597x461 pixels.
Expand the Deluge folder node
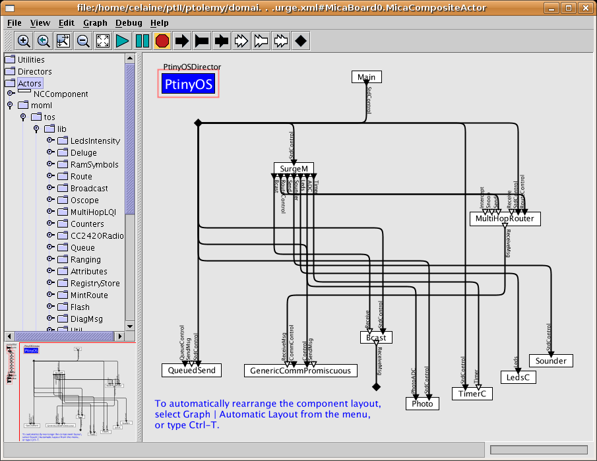tap(50, 152)
